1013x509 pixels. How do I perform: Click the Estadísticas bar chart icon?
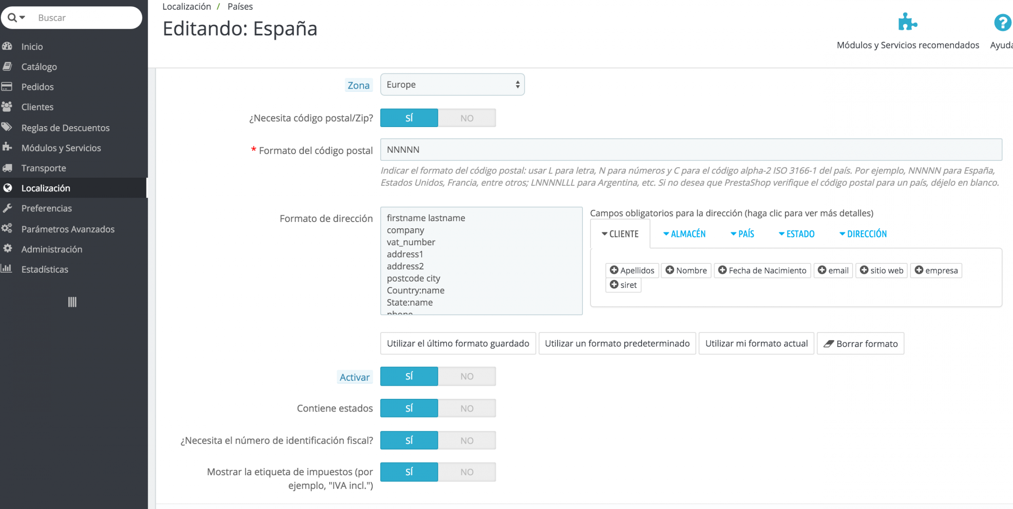tap(6, 269)
